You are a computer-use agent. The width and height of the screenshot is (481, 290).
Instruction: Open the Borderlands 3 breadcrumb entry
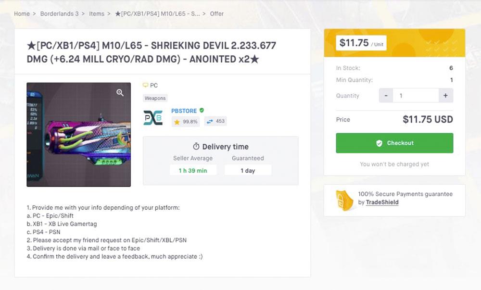tap(60, 13)
